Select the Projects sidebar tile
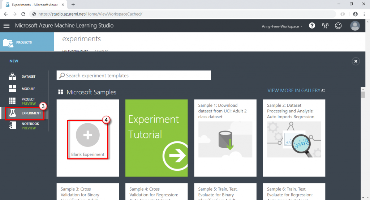Screen dimensions: 370x200 click(27, 42)
